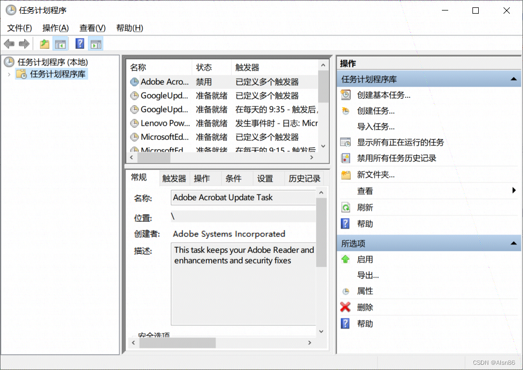Click the 显示所有正在运行的任务 icon
The image size is (523, 370).
click(346, 142)
